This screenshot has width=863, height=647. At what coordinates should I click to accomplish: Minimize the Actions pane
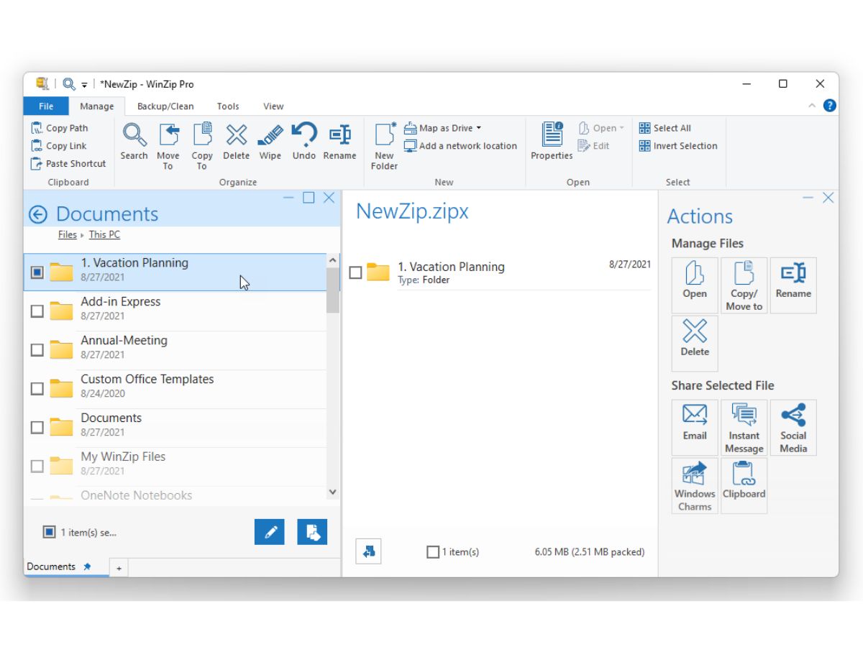tap(808, 198)
